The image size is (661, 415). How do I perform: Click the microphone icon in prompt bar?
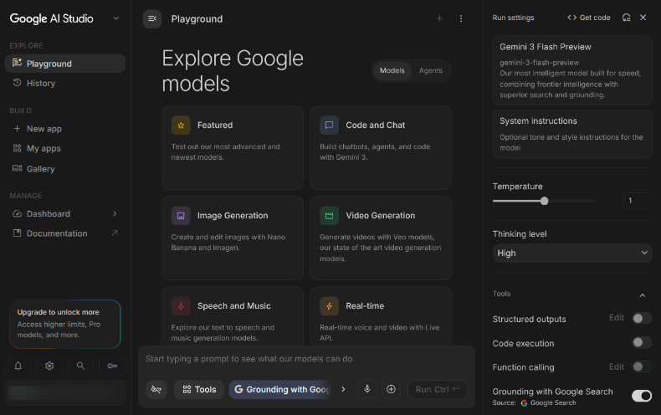(x=367, y=389)
